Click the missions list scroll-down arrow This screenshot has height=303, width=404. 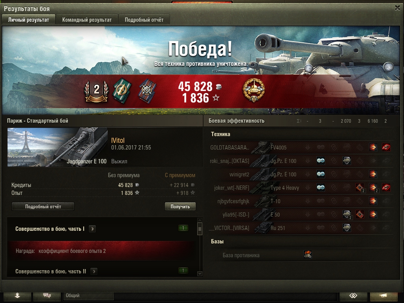(x=200, y=274)
